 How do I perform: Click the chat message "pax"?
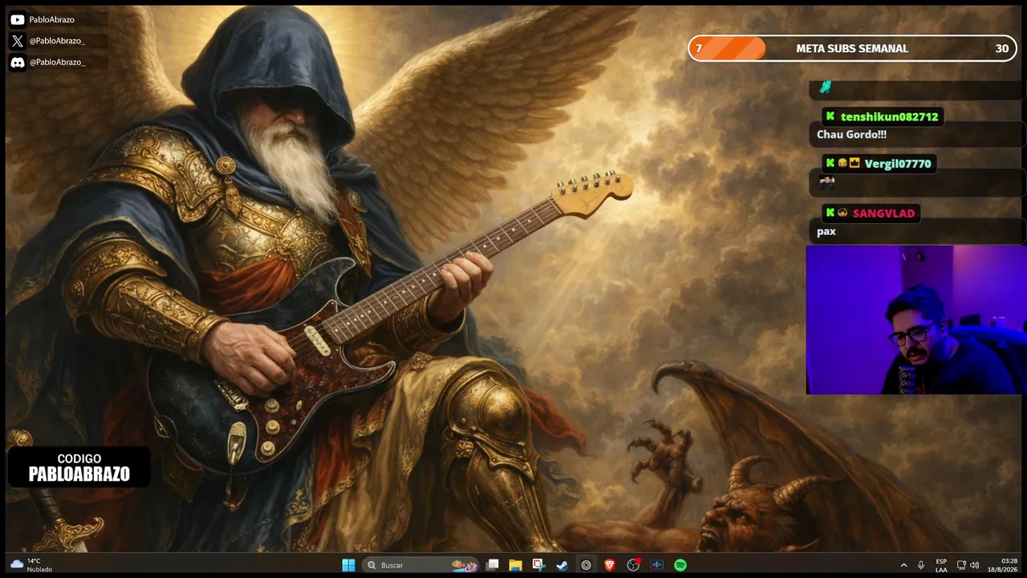[x=826, y=232]
